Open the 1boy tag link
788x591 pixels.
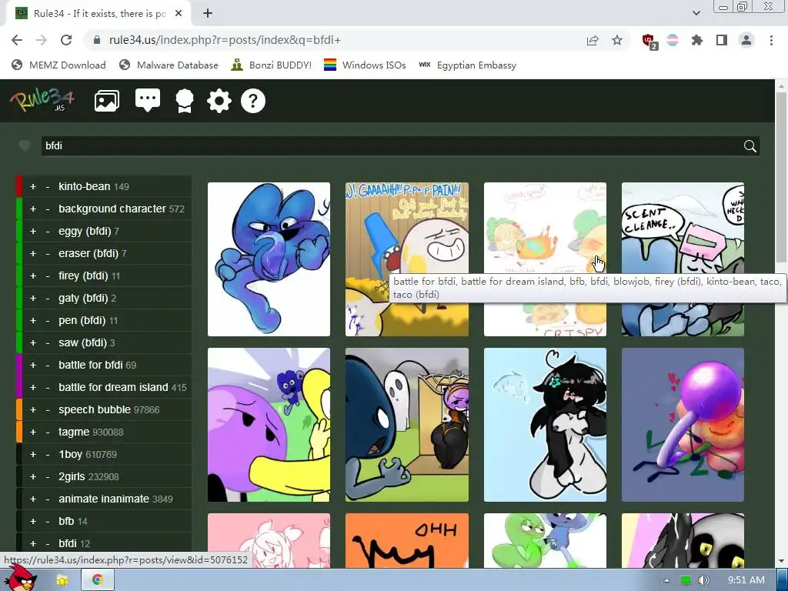70,454
